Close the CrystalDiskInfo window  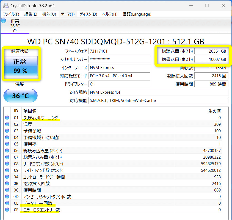click(x=223, y=5)
